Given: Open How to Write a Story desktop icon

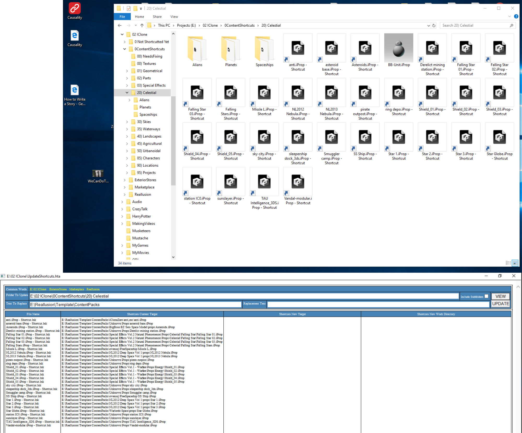Looking at the screenshot, I should (x=75, y=95).
